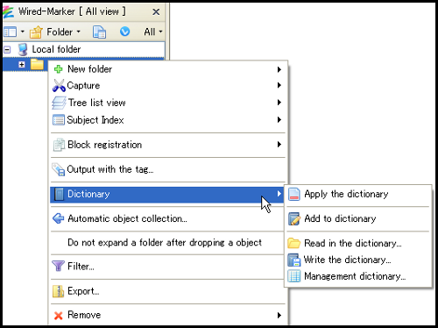Click the blue circular arrow toolbar icon

tap(124, 32)
